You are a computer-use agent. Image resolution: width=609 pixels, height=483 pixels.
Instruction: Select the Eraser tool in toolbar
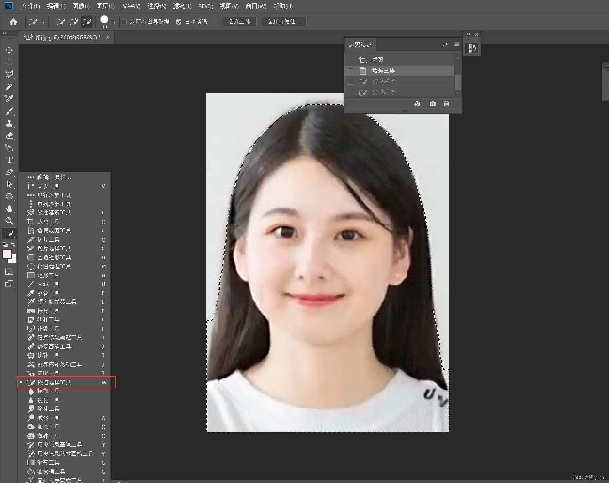point(9,136)
